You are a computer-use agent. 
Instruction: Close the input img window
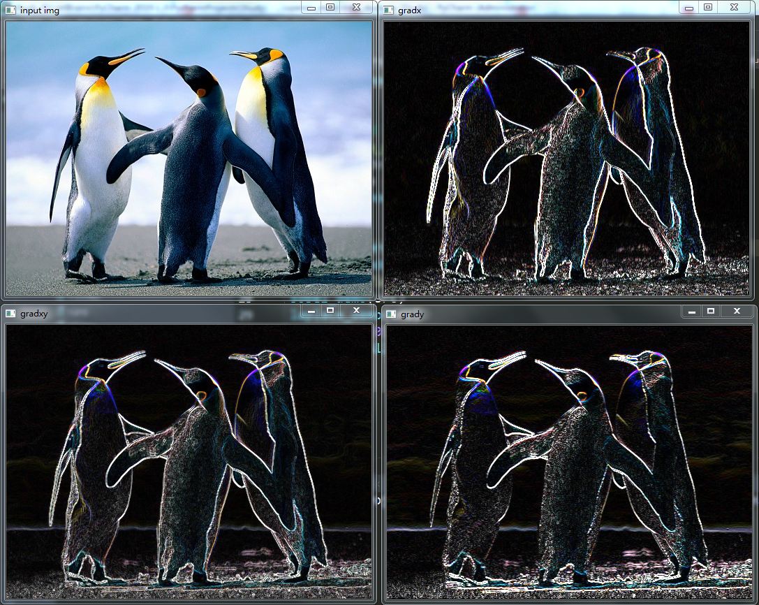[357, 7]
